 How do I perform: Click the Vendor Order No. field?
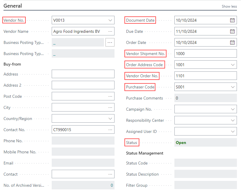point(205,76)
